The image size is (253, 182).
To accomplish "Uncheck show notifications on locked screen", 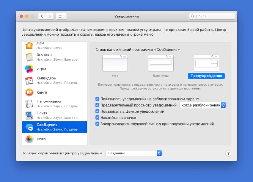I will coord(97,99).
